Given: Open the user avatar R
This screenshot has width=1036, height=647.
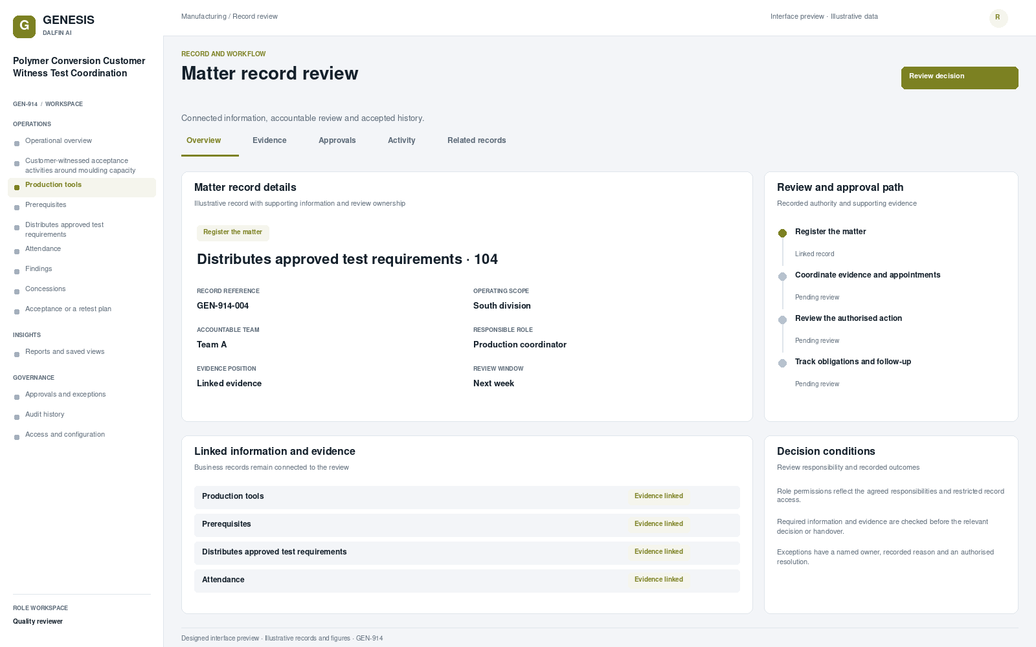Looking at the screenshot, I should pyautogui.click(x=998, y=18).
